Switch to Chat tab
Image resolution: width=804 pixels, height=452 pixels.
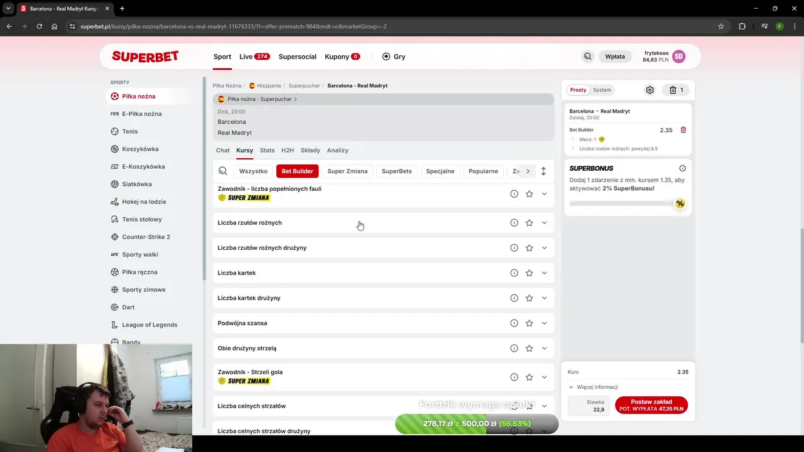pos(222,150)
